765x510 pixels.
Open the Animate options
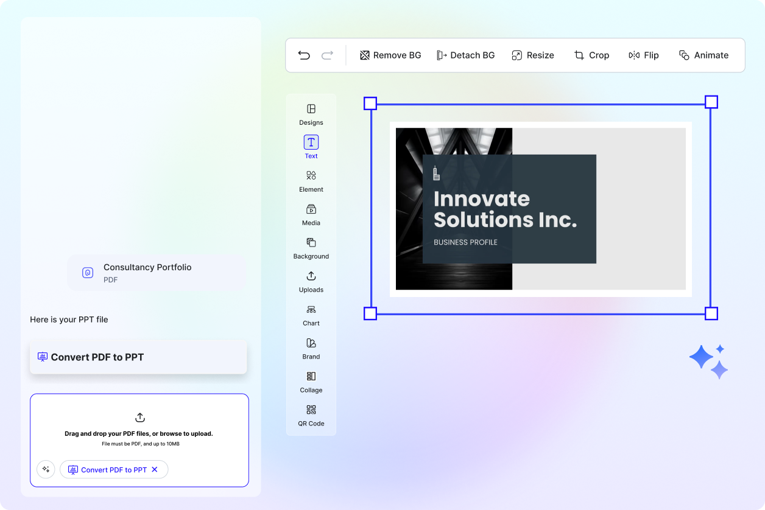[x=703, y=55]
